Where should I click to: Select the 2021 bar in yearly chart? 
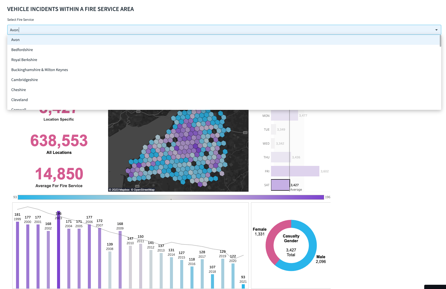[x=243, y=286]
